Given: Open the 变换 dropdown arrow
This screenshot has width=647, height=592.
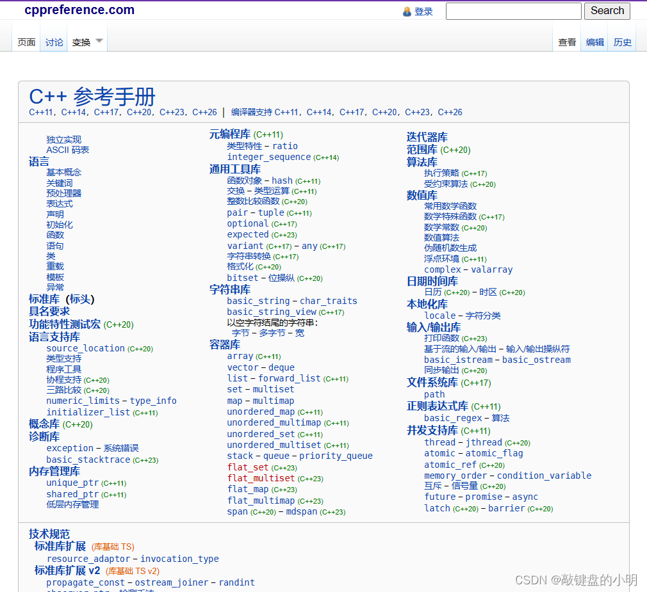Looking at the screenshot, I should [x=99, y=40].
